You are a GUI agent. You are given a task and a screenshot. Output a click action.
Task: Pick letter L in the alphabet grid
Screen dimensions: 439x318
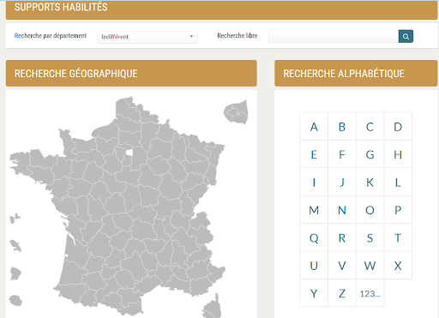tap(398, 182)
